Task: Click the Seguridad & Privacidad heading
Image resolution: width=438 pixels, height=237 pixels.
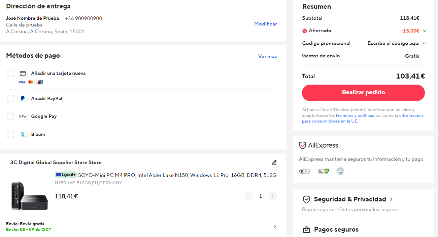Action: point(350,199)
